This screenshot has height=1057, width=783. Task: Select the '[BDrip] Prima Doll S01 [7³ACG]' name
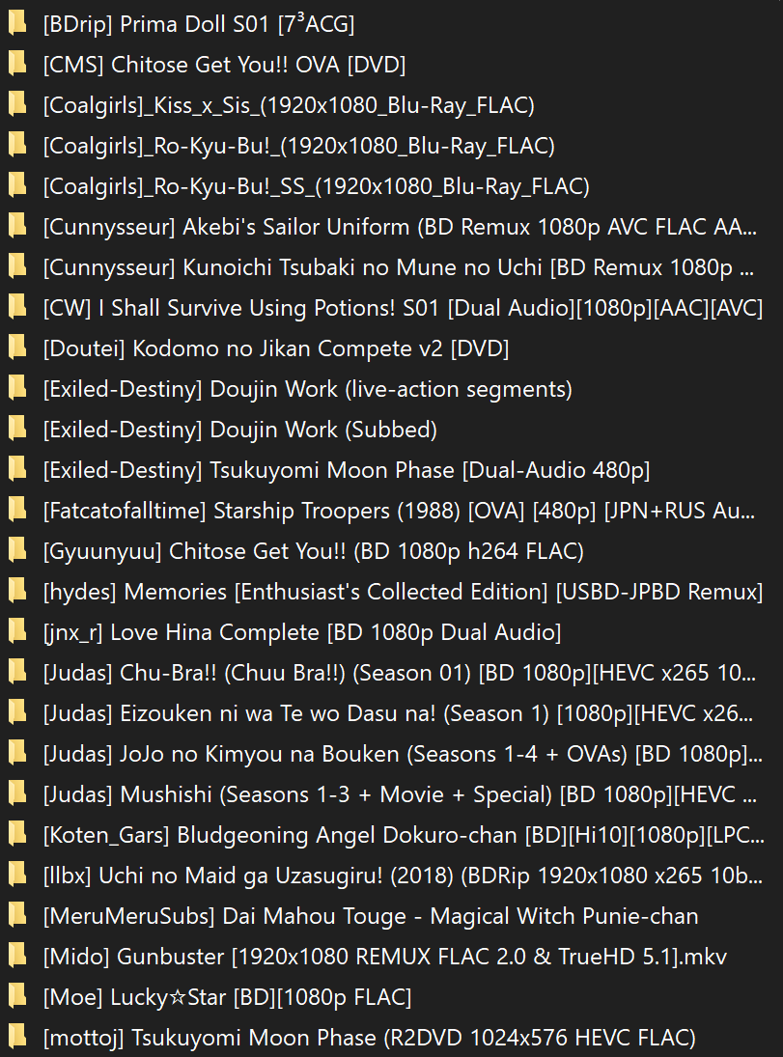coord(198,24)
